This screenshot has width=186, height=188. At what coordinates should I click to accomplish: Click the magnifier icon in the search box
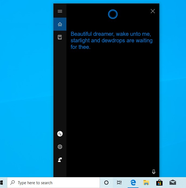coord(12,183)
